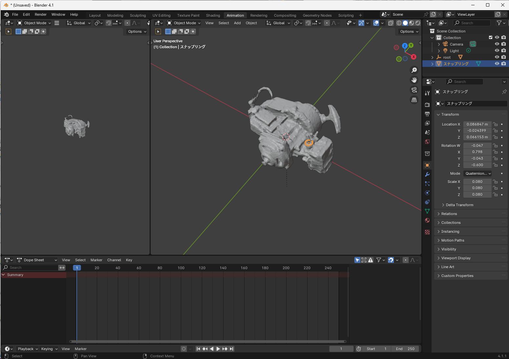Jump to the end frame button

[x=232, y=349]
